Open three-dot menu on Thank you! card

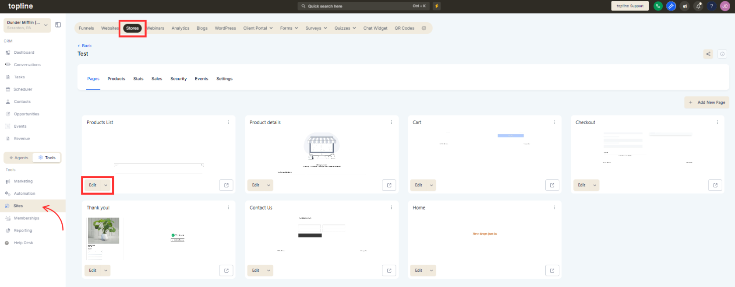228,208
